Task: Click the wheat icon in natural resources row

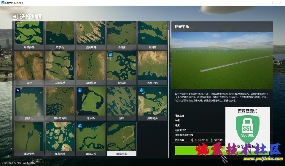Action: pyautogui.click(x=192, y=140)
